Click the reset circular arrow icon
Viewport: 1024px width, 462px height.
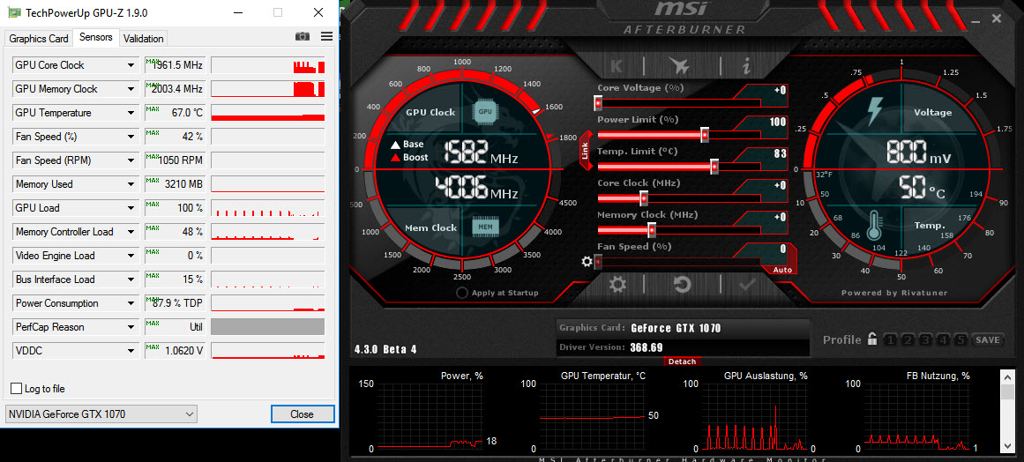[x=683, y=285]
